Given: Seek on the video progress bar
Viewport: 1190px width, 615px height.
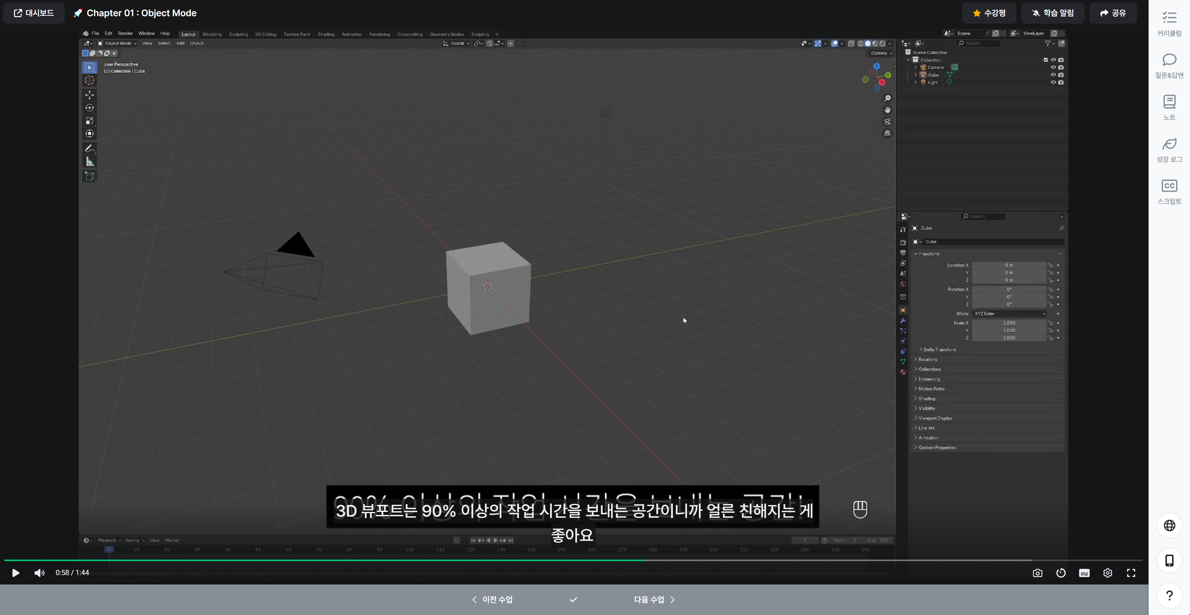Looking at the screenshot, I should 573,560.
